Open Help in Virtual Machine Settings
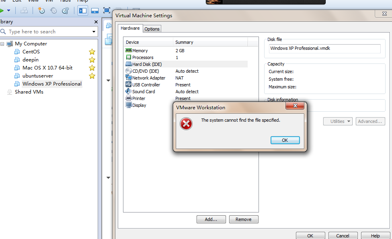The height and width of the screenshot is (239, 392). (x=375, y=235)
